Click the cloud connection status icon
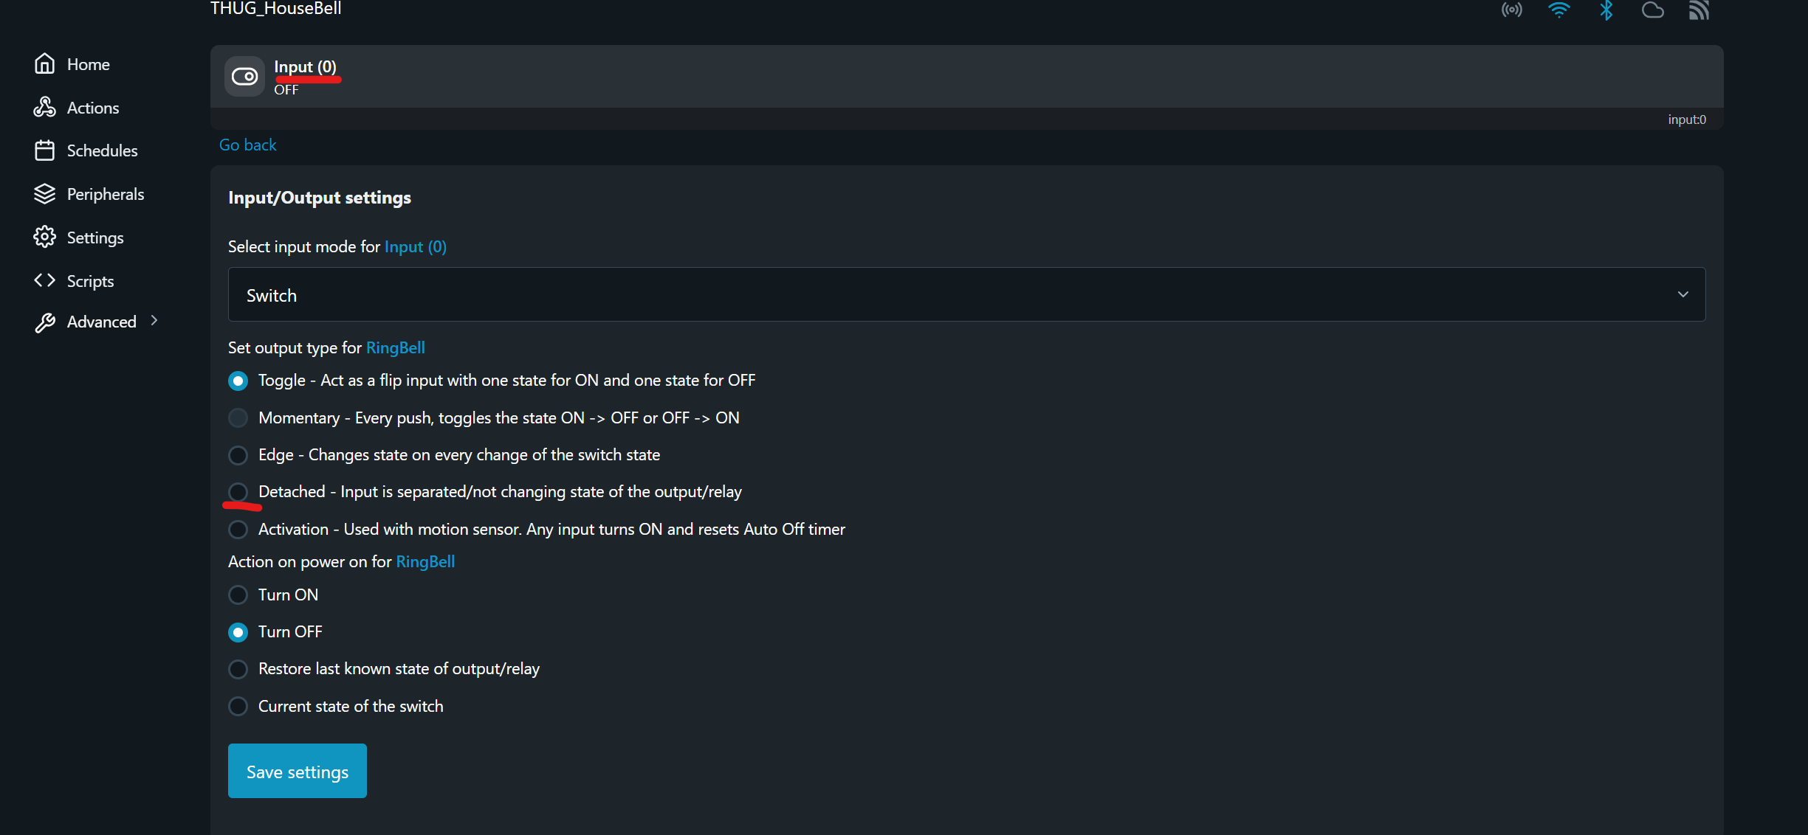This screenshot has height=835, width=1808. [x=1652, y=10]
